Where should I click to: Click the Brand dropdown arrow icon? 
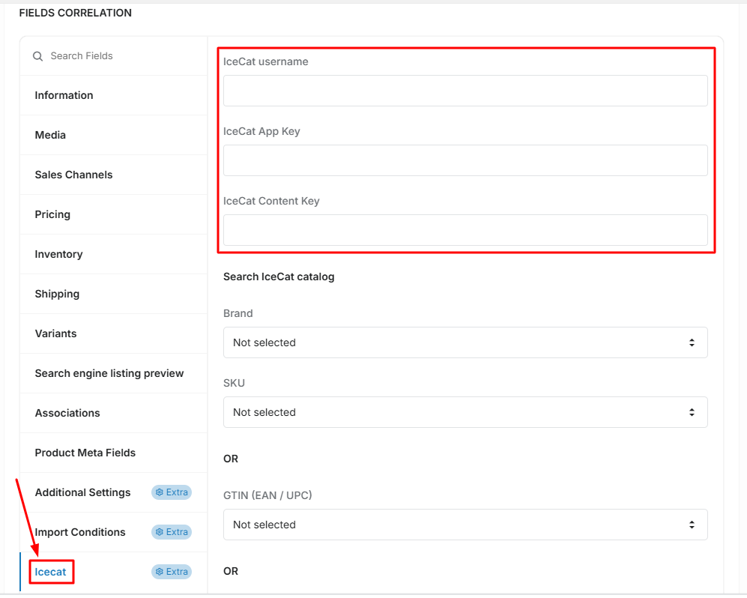click(692, 342)
